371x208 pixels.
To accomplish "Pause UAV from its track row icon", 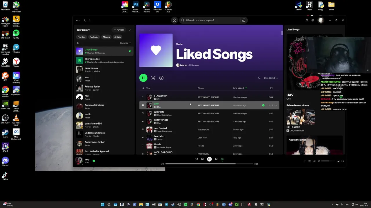I will (143, 105).
